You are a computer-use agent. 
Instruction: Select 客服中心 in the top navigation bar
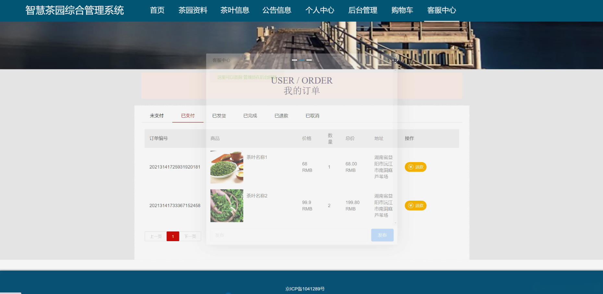[x=441, y=10]
